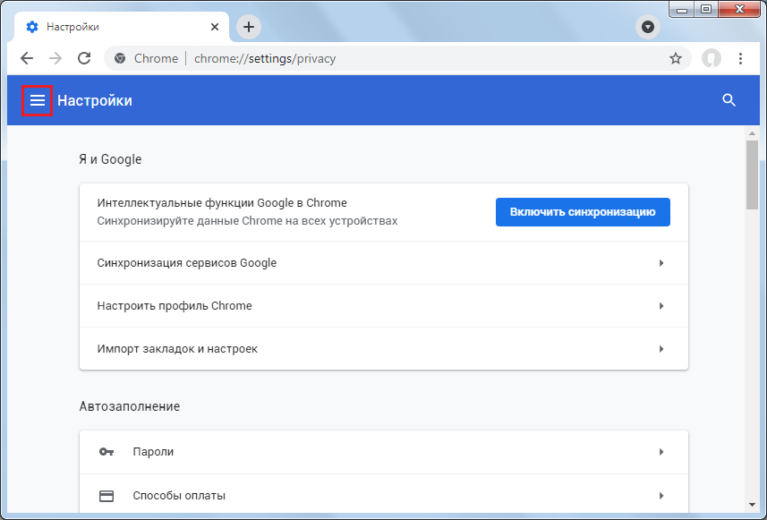Expand Импорт закладок и настроек arrow
This screenshot has height=520, width=767.
[x=661, y=349]
